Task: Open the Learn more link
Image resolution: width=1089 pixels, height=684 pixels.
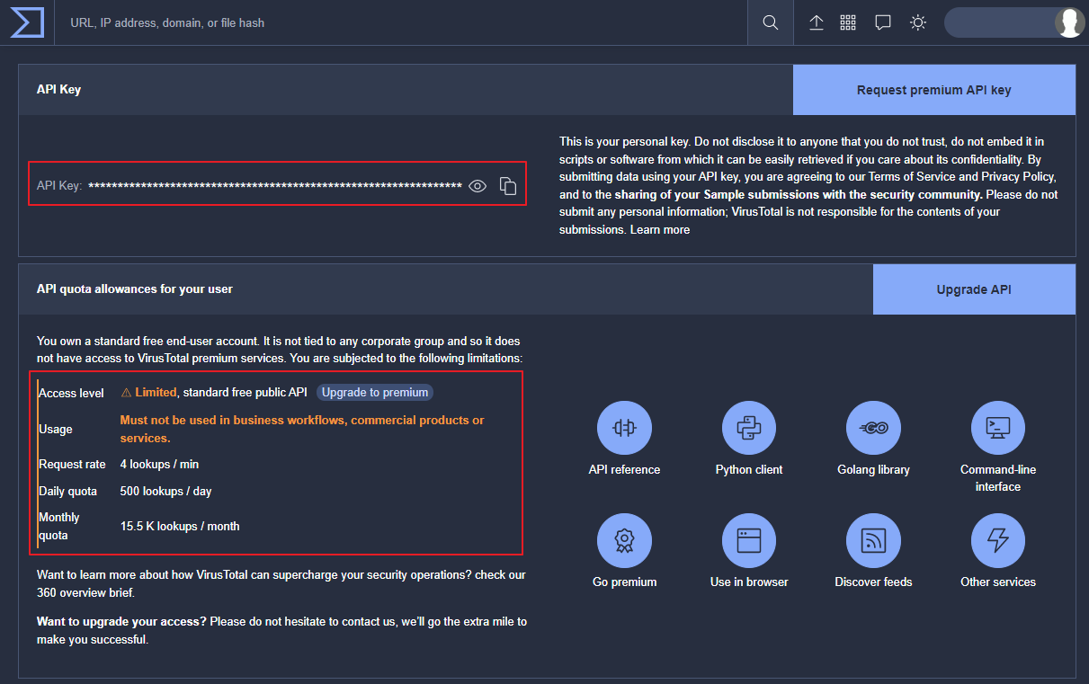Action: coord(660,230)
